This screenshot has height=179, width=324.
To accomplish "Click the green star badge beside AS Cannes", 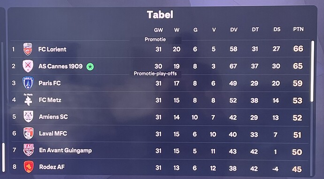I will coord(90,67).
